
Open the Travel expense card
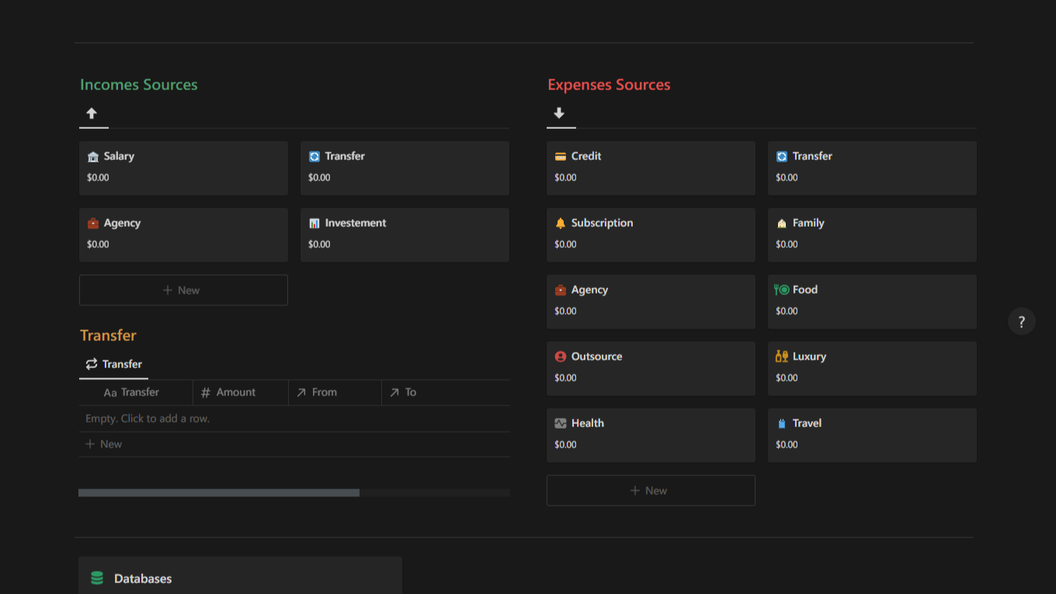[x=872, y=435]
